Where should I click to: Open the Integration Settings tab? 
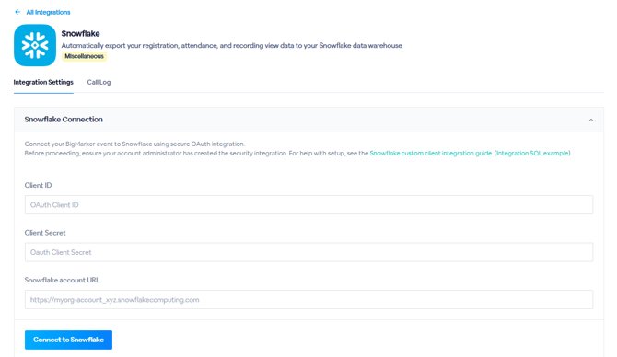(x=43, y=82)
